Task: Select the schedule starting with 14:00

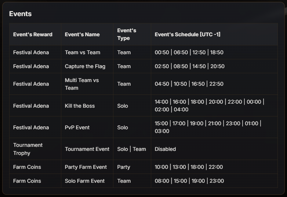Action: [x=210, y=105]
